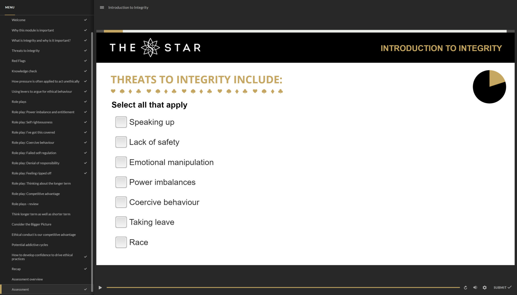Tick the Lack of safety checkbox
Viewport: 517px width, 295px height.
point(121,142)
